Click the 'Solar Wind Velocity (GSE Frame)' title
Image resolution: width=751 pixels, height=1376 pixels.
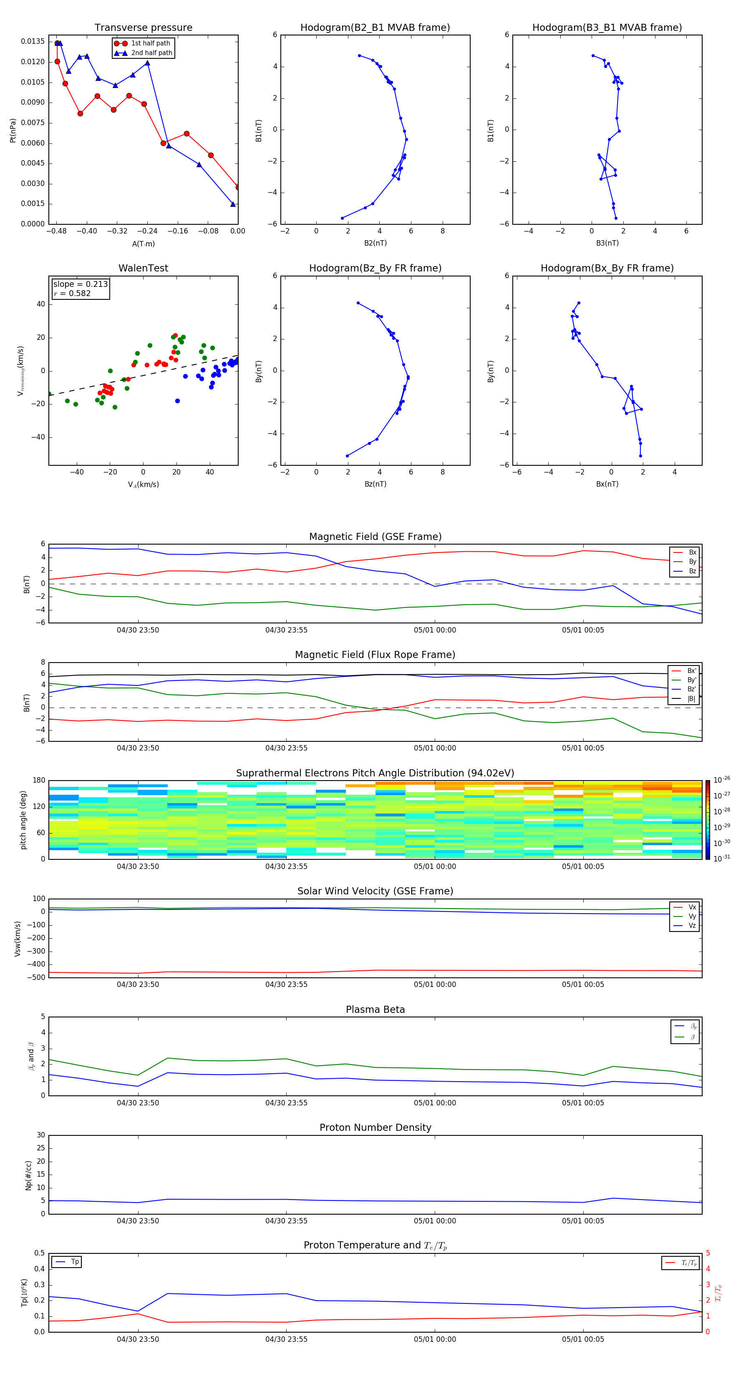click(x=375, y=891)
